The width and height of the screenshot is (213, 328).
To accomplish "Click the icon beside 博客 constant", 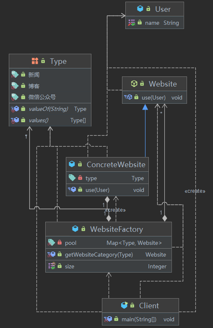I will point(15,86).
